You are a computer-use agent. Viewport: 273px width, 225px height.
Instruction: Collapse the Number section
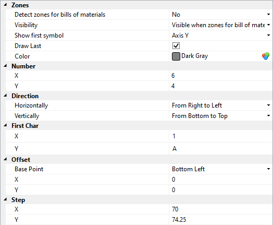(5, 66)
